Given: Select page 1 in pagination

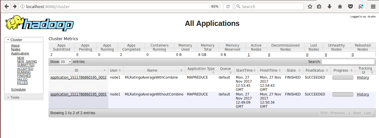Looking at the screenshot, I should click(349, 113).
